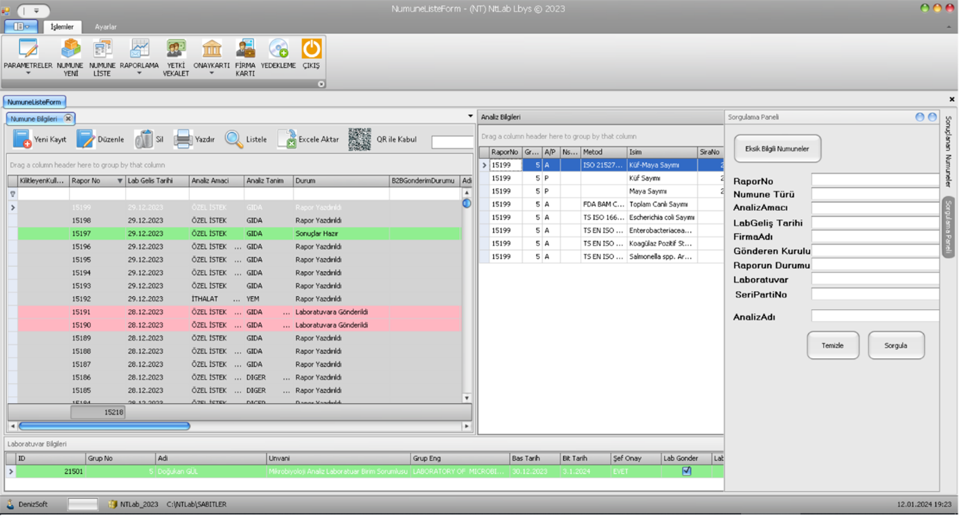Click the Excele Aktar icon
Viewport: 959px width, 518px height.
click(x=287, y=139)
